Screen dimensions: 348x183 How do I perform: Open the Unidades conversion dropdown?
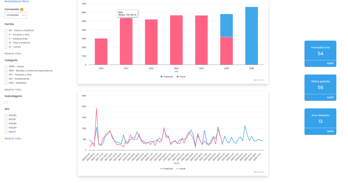(x=16, y=15)
